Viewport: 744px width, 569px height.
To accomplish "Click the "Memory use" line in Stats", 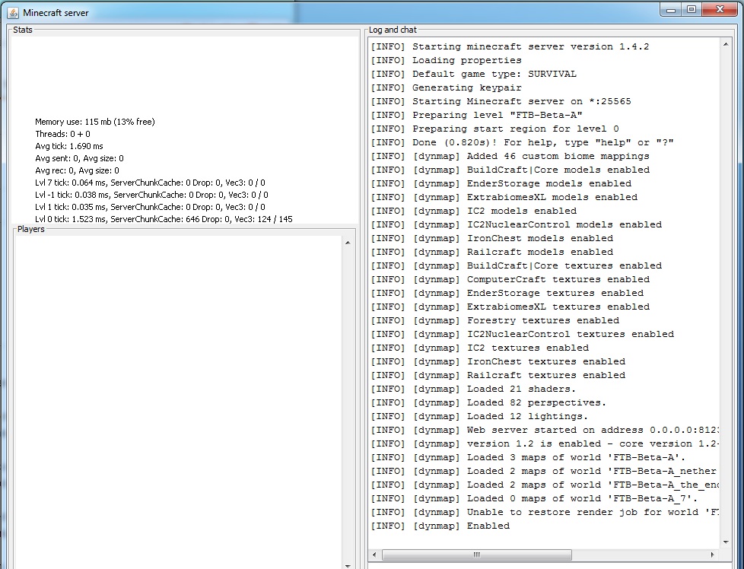I will pos(94,122).
